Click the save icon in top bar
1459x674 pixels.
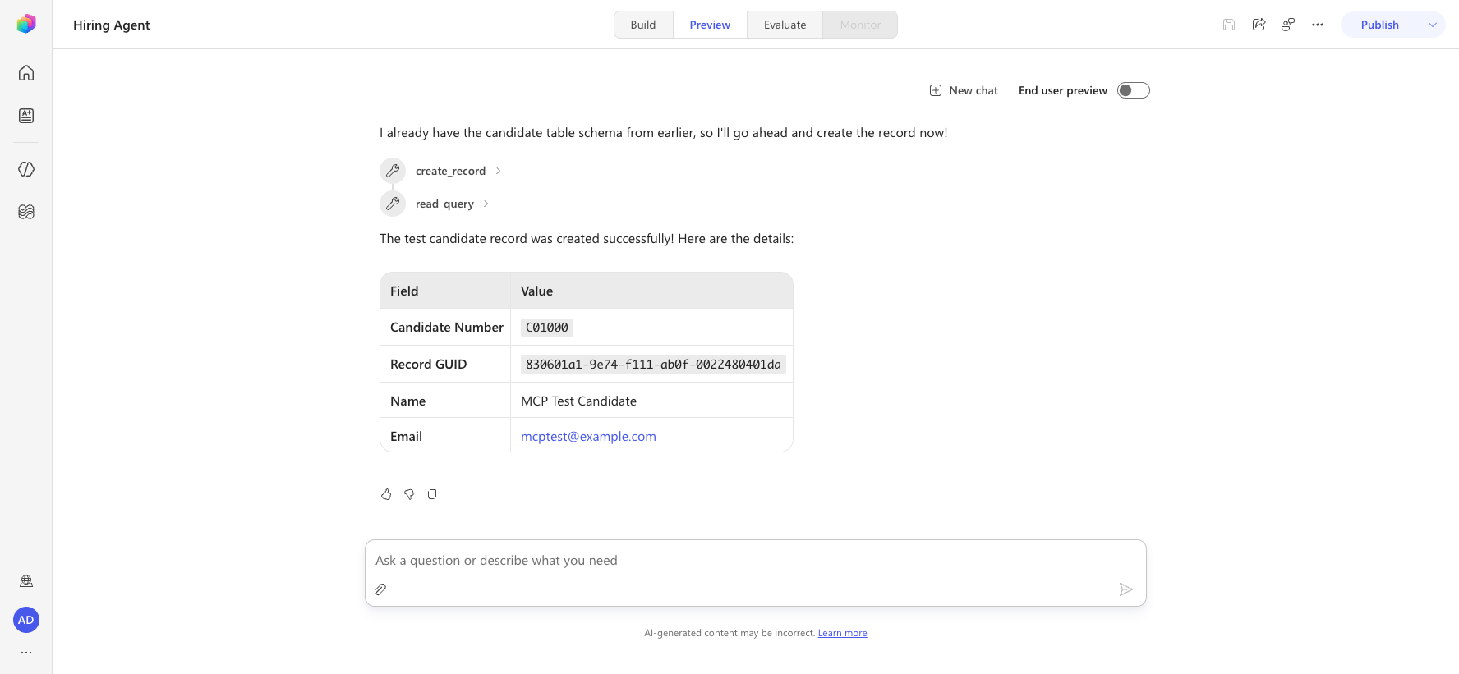pyautogui.click(x=1229, y=25)
